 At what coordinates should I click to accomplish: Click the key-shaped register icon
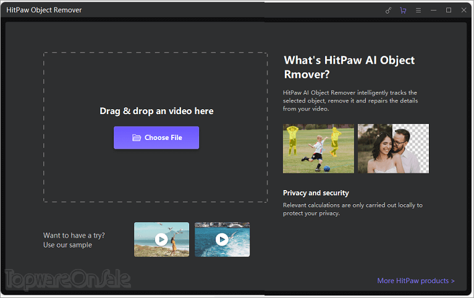coord(388,10)
